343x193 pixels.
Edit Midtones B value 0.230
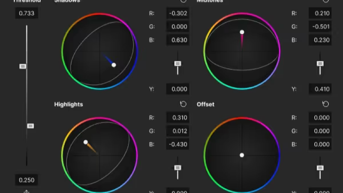(x=320, y=40)
